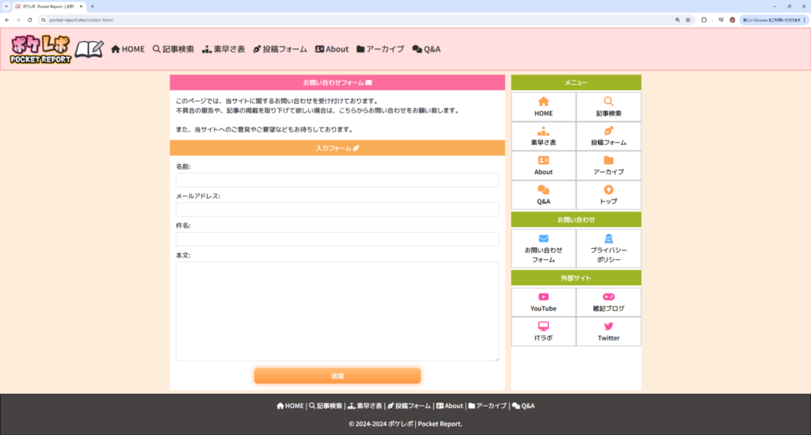Click the About card icon in sidebar
Screen dimensions: 811x435
[543, 160]
